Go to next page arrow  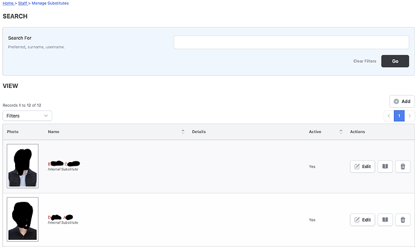tap(409, 116)
